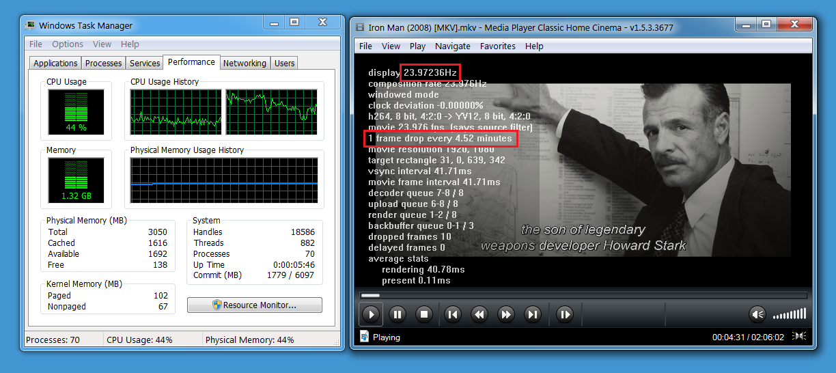Click the seek bar in the player
Viewport: 836px width, 373px height.
(x=583, y=295)
